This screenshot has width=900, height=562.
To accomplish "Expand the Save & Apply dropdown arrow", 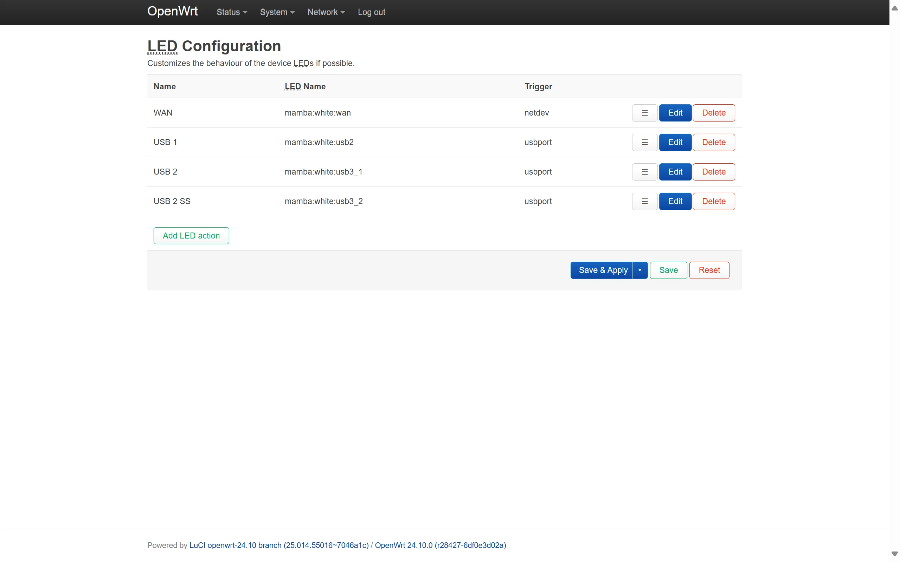I will pyautogui.click(x=640, y=270).
